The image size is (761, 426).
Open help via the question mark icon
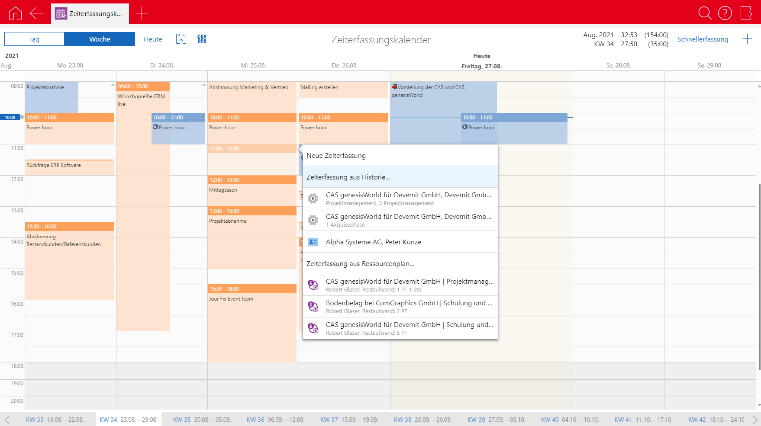(725, 13)
